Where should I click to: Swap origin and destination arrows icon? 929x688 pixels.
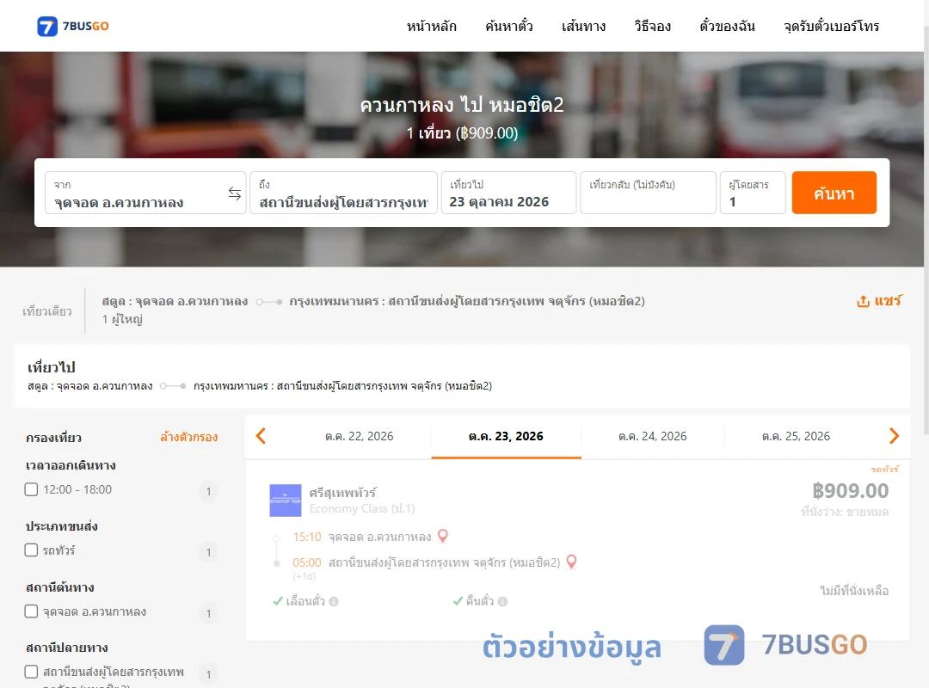[x=235, y=193]
